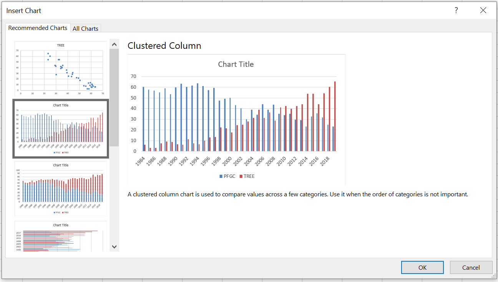The image size is (498, 282).
Task: Choose the stacked column chart thumbnail
Action: (x=61, y=188)
